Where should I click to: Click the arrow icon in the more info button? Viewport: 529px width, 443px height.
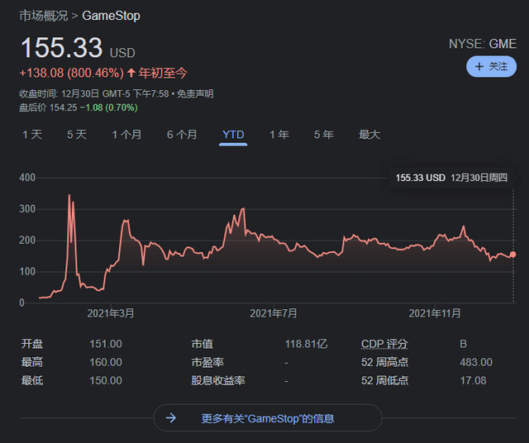pos(171,418)
